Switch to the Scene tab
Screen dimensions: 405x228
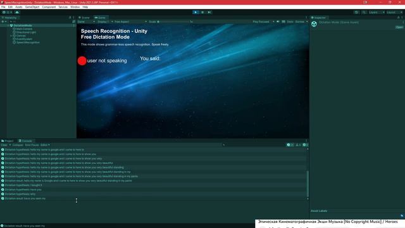point(84,18)
